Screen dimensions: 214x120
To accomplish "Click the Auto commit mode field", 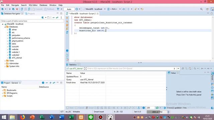I will tap(69, 9).
